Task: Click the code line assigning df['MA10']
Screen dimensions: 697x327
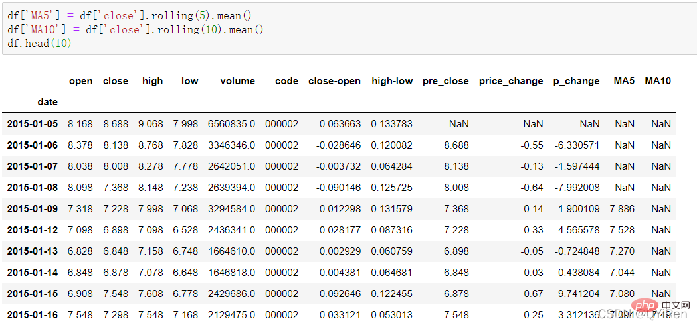Action: point(135,30)
